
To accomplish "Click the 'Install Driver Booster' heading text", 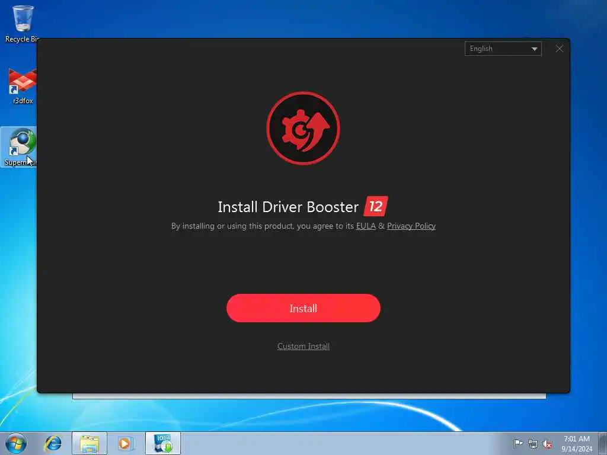I will (288, 207).
